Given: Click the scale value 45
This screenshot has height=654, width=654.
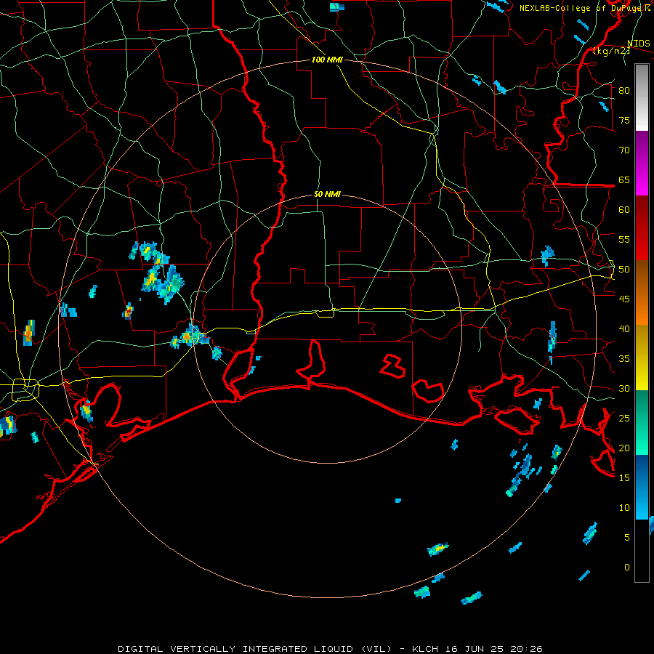Looking at the screenshot, I should 624,299.
